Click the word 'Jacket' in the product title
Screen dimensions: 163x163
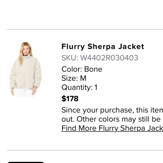click(x=131, y=47)
